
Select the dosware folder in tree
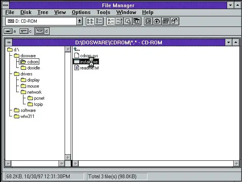25,56
